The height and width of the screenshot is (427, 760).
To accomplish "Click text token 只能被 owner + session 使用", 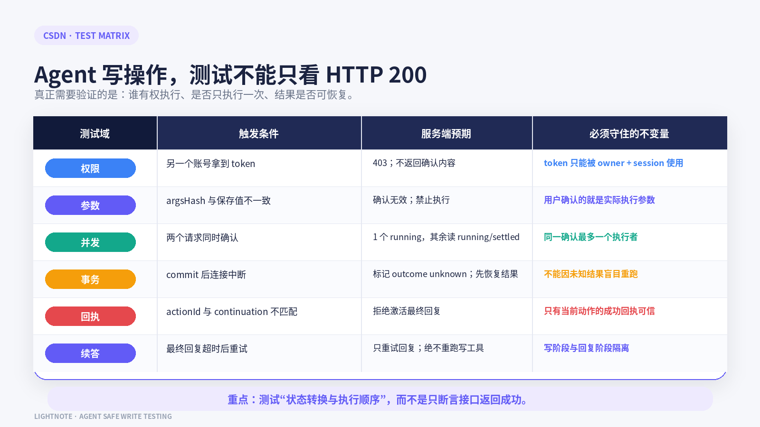I will point(614,163).
